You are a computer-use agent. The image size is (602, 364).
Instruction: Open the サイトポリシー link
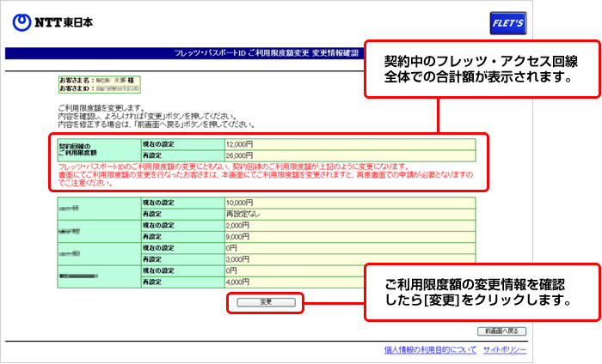(505, 350)
